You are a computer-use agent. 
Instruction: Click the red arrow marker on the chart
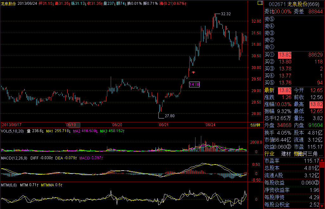click(x=193, y=72)
